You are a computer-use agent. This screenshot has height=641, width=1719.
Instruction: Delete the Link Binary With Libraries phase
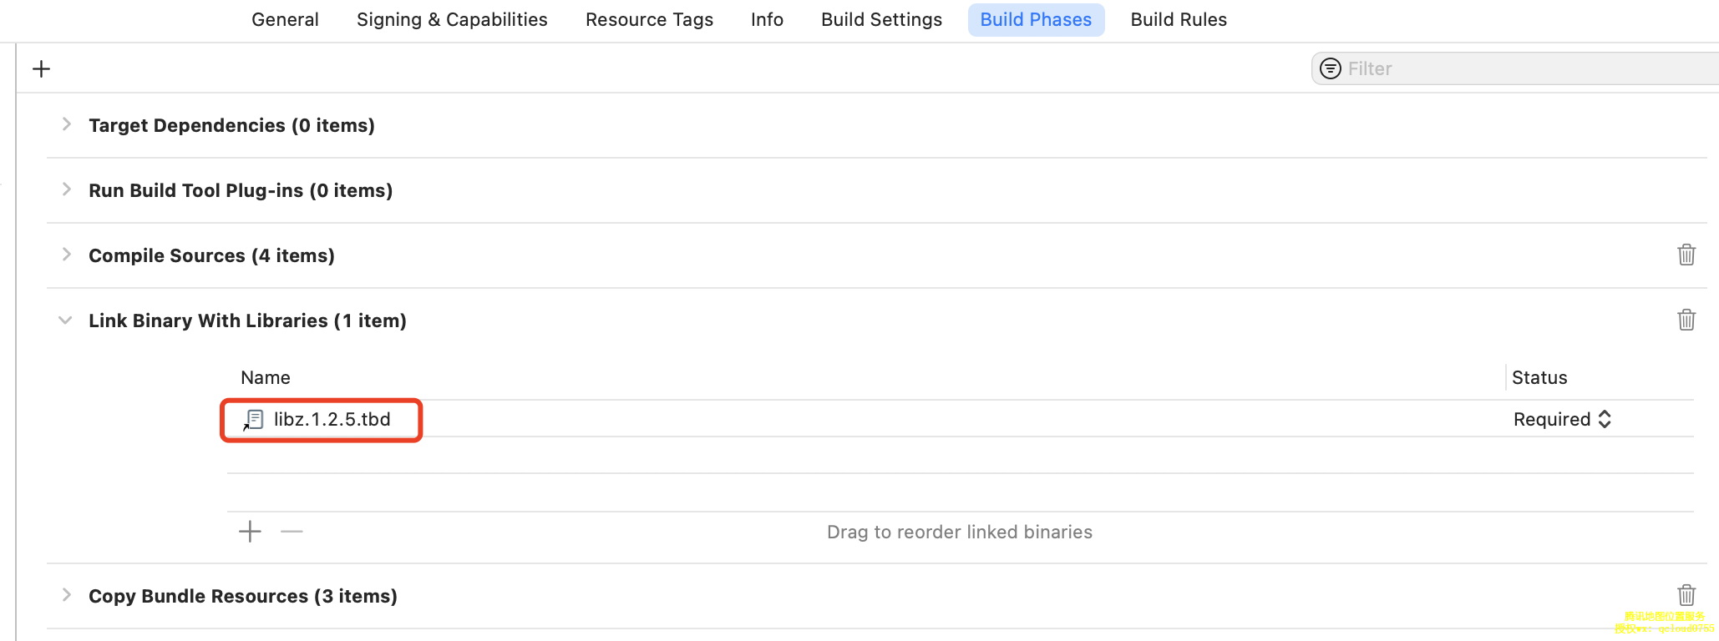coord(1686,320)
